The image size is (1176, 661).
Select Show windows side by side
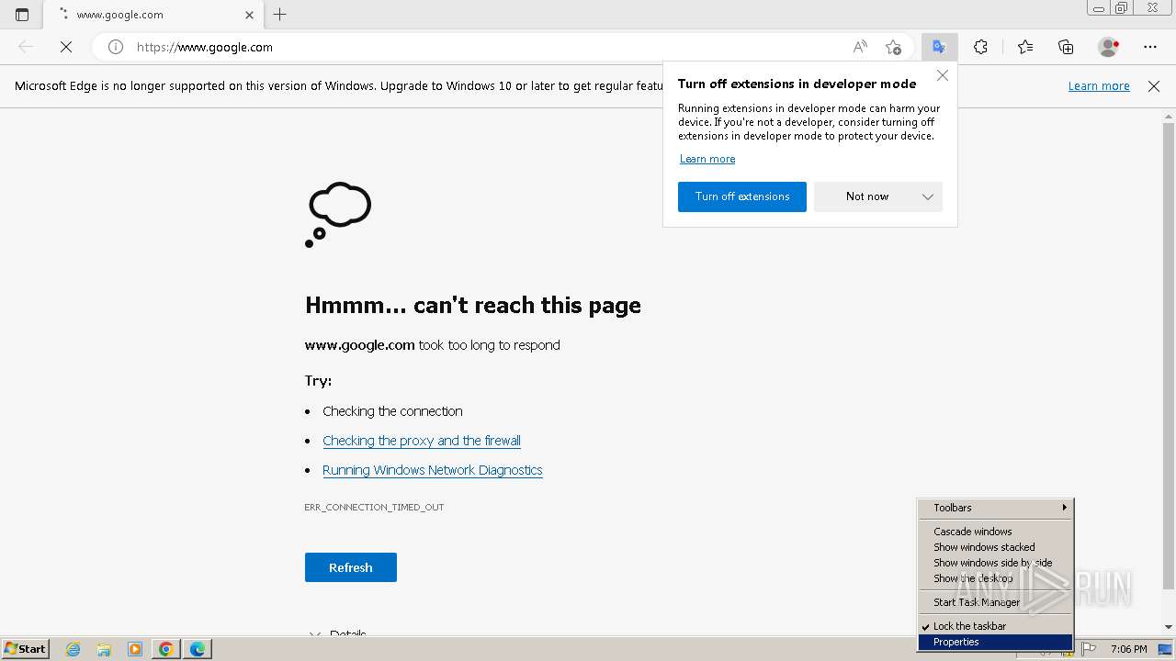tap(996, 563)
